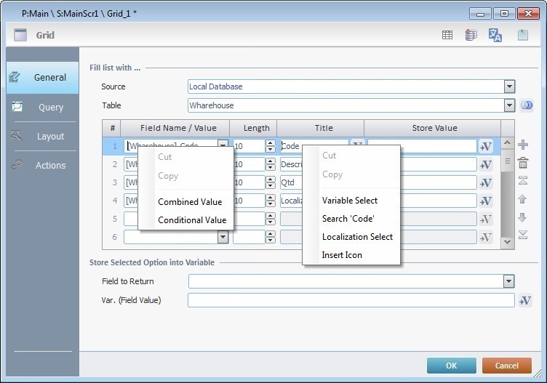This screenshot has height=383, width=547.
Task: Click inside Var. (Field Value) input field
Action: coord(351,300)
